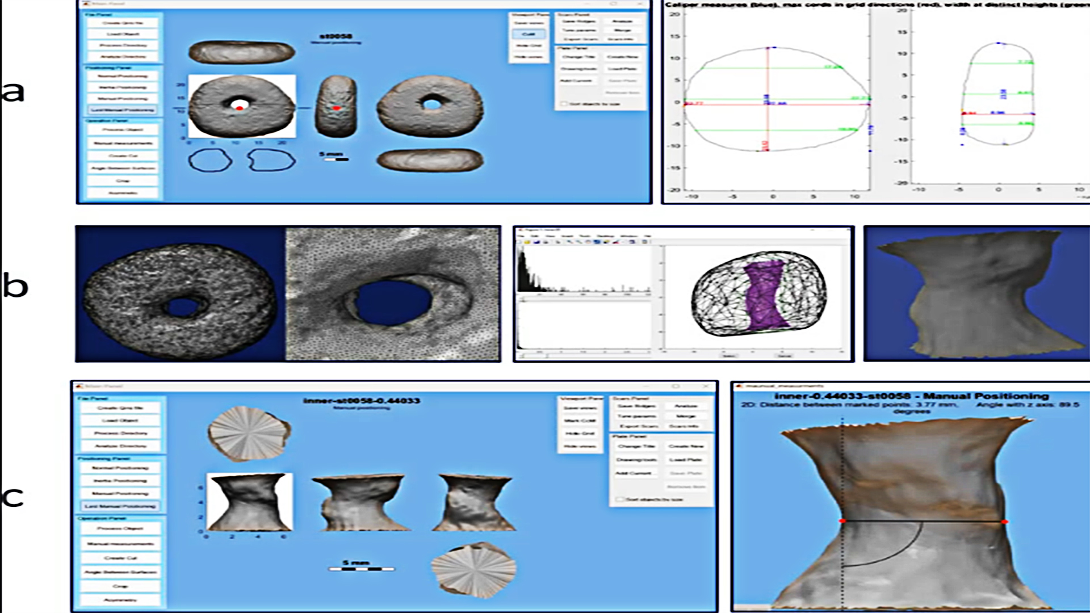1090x613 pixels.
Task: Click Create New in inner-st0058 Plate Panel
Action: tap(686, 446)
